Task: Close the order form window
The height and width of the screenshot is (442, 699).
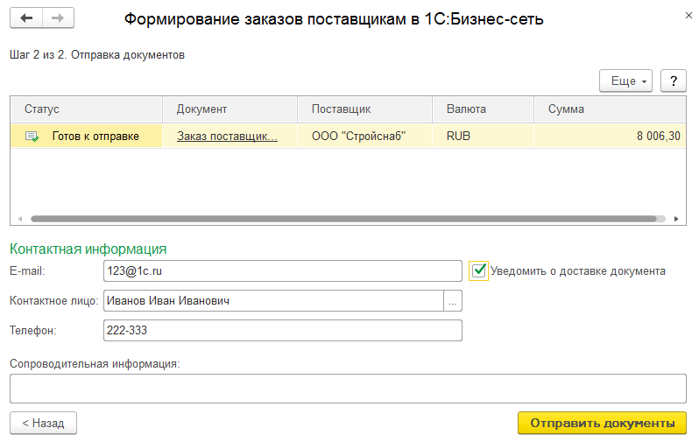Action: click(x=684, y=16)
